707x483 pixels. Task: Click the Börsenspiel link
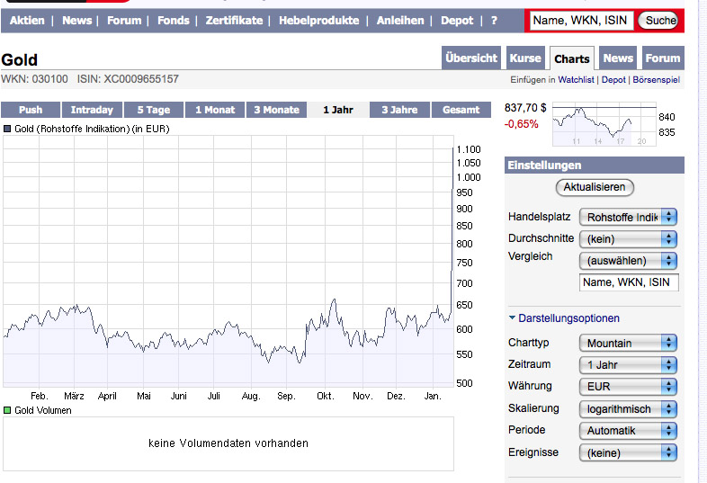[x=657, y=80]
